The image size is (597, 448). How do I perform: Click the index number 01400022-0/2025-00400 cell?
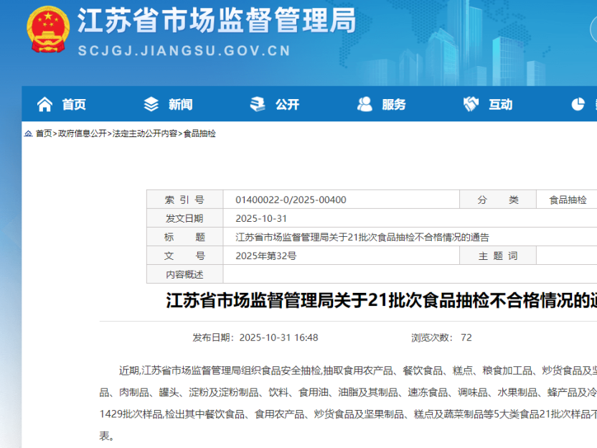coord(291,200)
